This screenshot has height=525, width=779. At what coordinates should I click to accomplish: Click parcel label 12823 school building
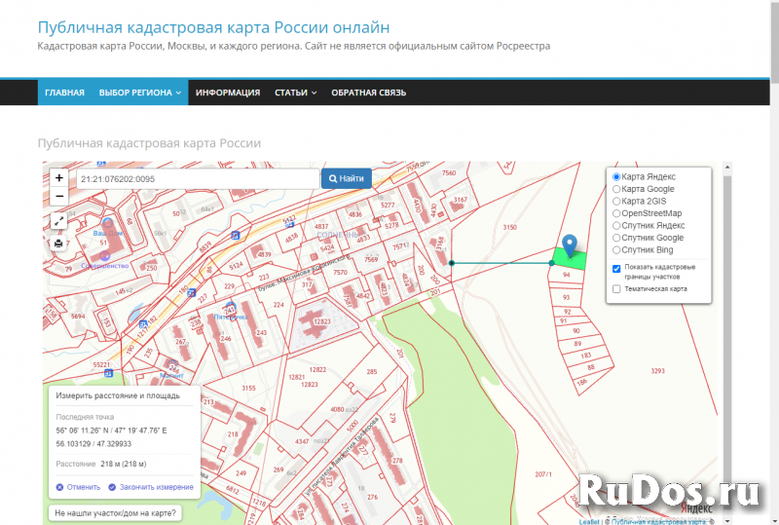322,321
